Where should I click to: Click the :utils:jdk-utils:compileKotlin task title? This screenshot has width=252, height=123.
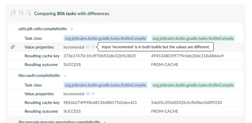click(x=42, y=29)
